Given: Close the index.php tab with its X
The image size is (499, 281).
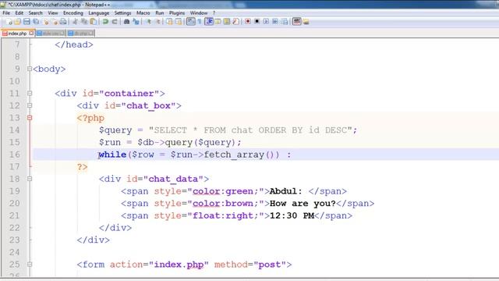Looking at the screenshot, I should [x=31, y=33].
